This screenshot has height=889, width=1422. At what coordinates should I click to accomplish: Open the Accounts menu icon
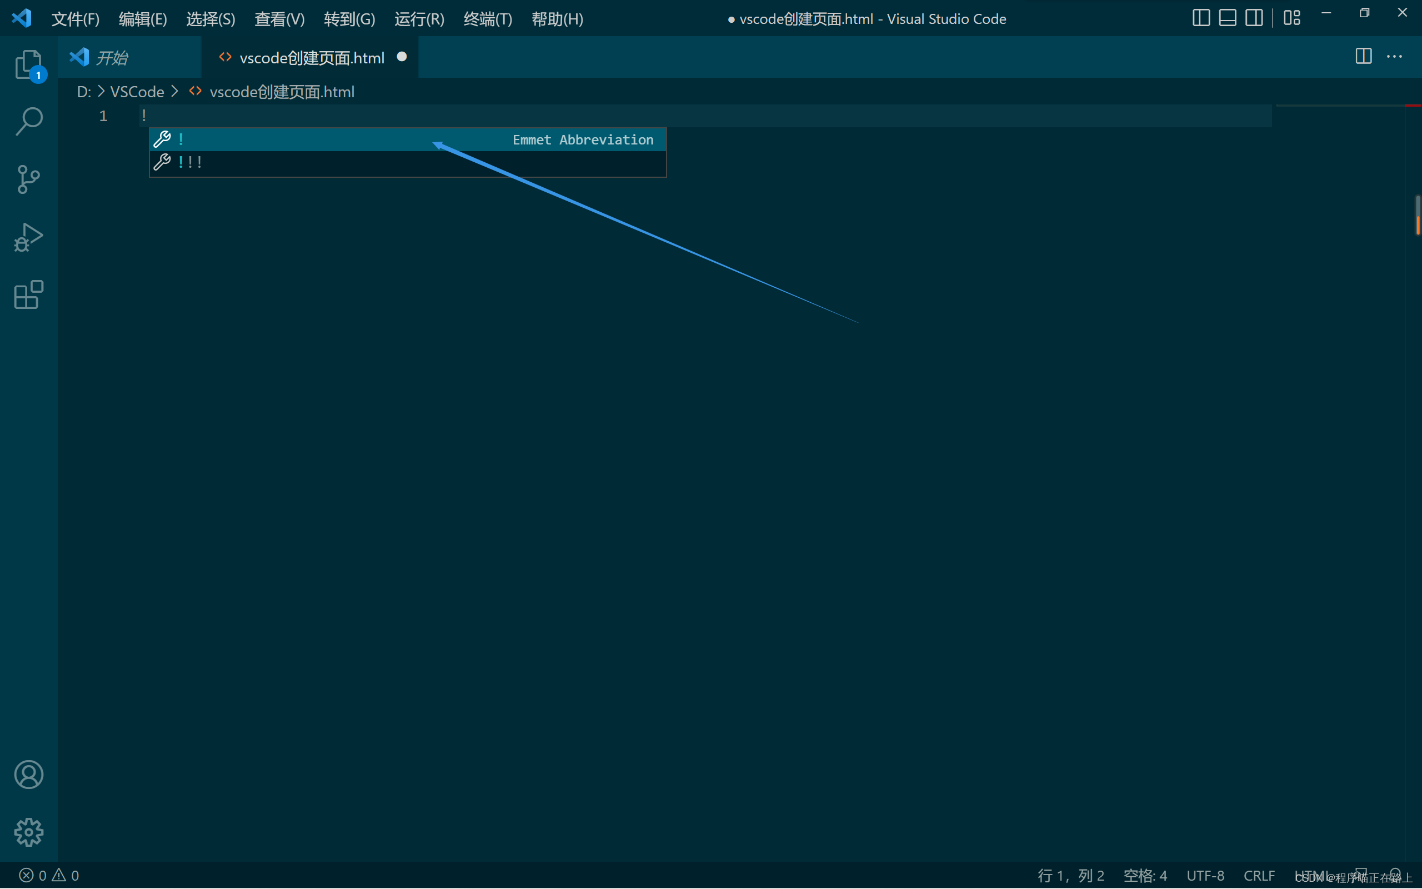point(28,775)
